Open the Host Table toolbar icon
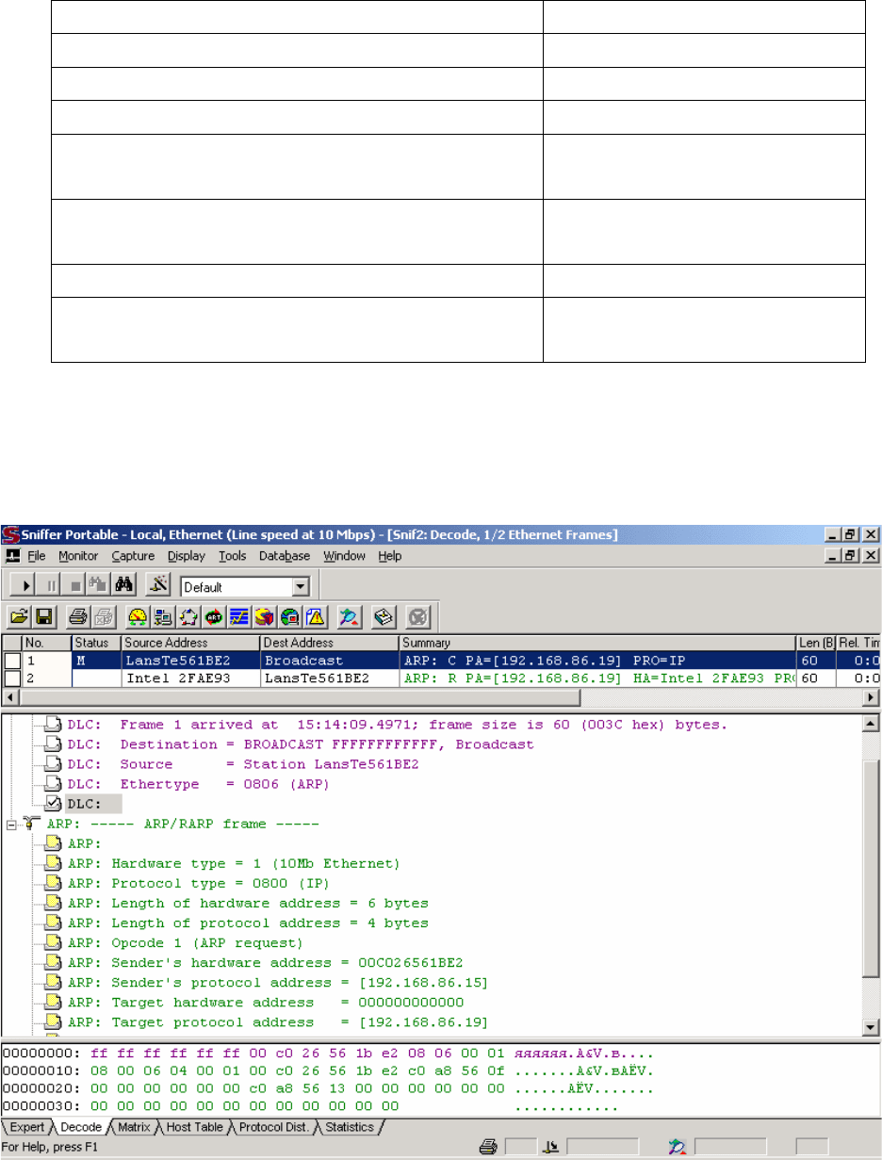 point(162,617)
